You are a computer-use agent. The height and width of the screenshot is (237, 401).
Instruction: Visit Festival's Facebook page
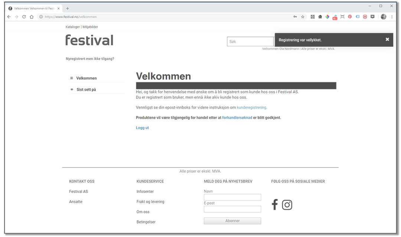[x=275, y=205]
